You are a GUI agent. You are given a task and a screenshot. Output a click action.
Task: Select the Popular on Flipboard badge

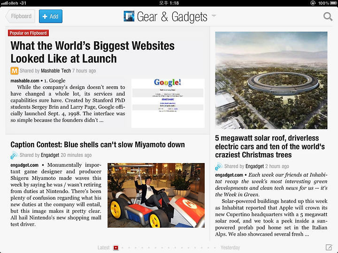click(x=28, y=33)
